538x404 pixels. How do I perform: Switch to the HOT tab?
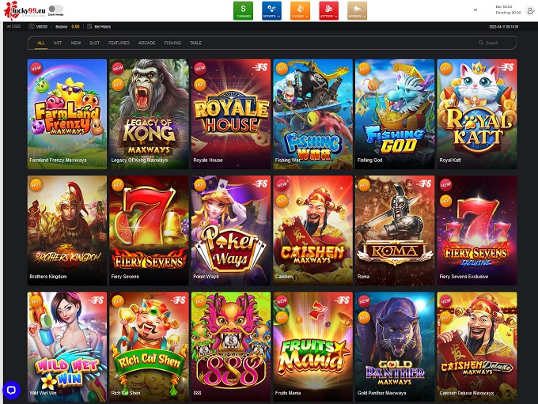click(x=58, y=43)
